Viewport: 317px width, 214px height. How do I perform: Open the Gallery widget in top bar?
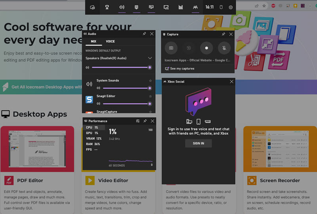[x=166, y=7]
